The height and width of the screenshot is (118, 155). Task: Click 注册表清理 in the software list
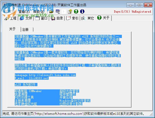pos(23,101)
